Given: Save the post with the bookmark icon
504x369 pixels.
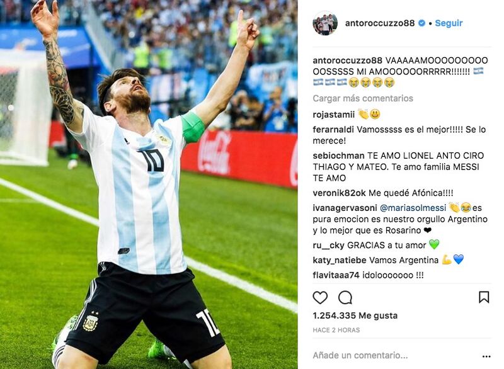Looking at the screenshot, I should [484, 297].
